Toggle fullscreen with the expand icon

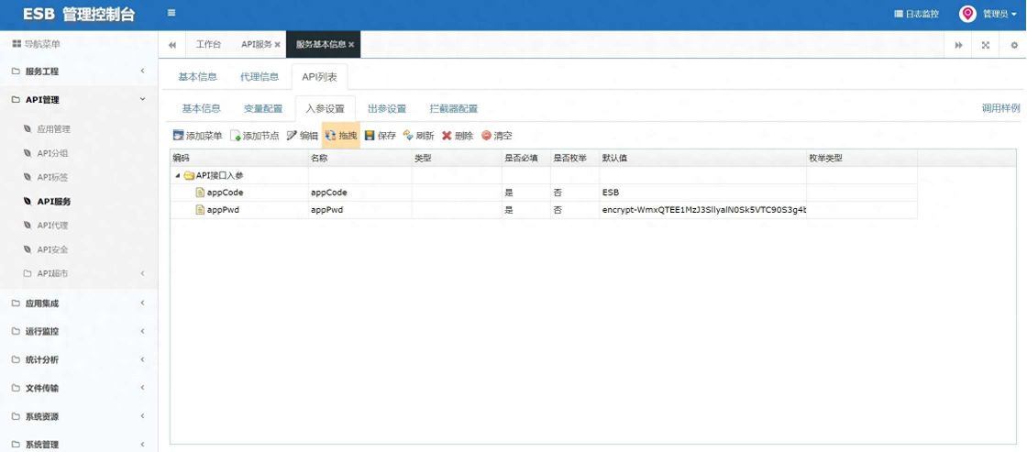click(985, 45)
